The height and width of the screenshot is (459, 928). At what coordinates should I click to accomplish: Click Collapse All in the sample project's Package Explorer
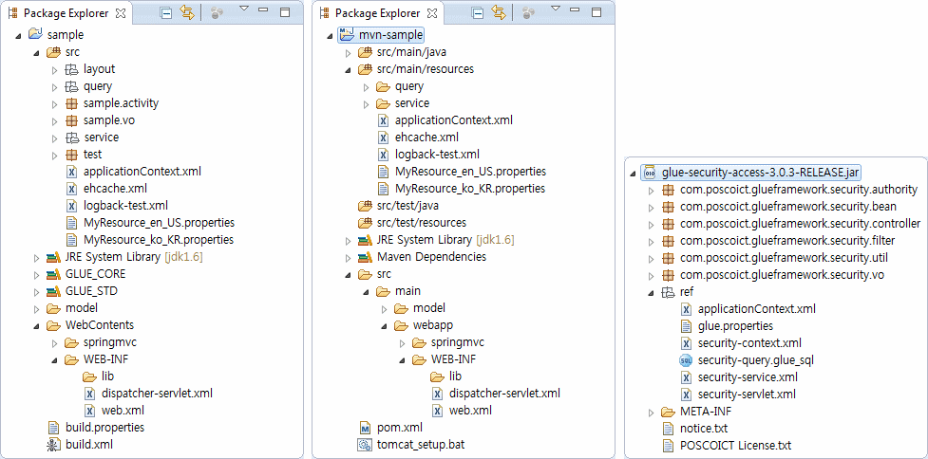[166, 13]
